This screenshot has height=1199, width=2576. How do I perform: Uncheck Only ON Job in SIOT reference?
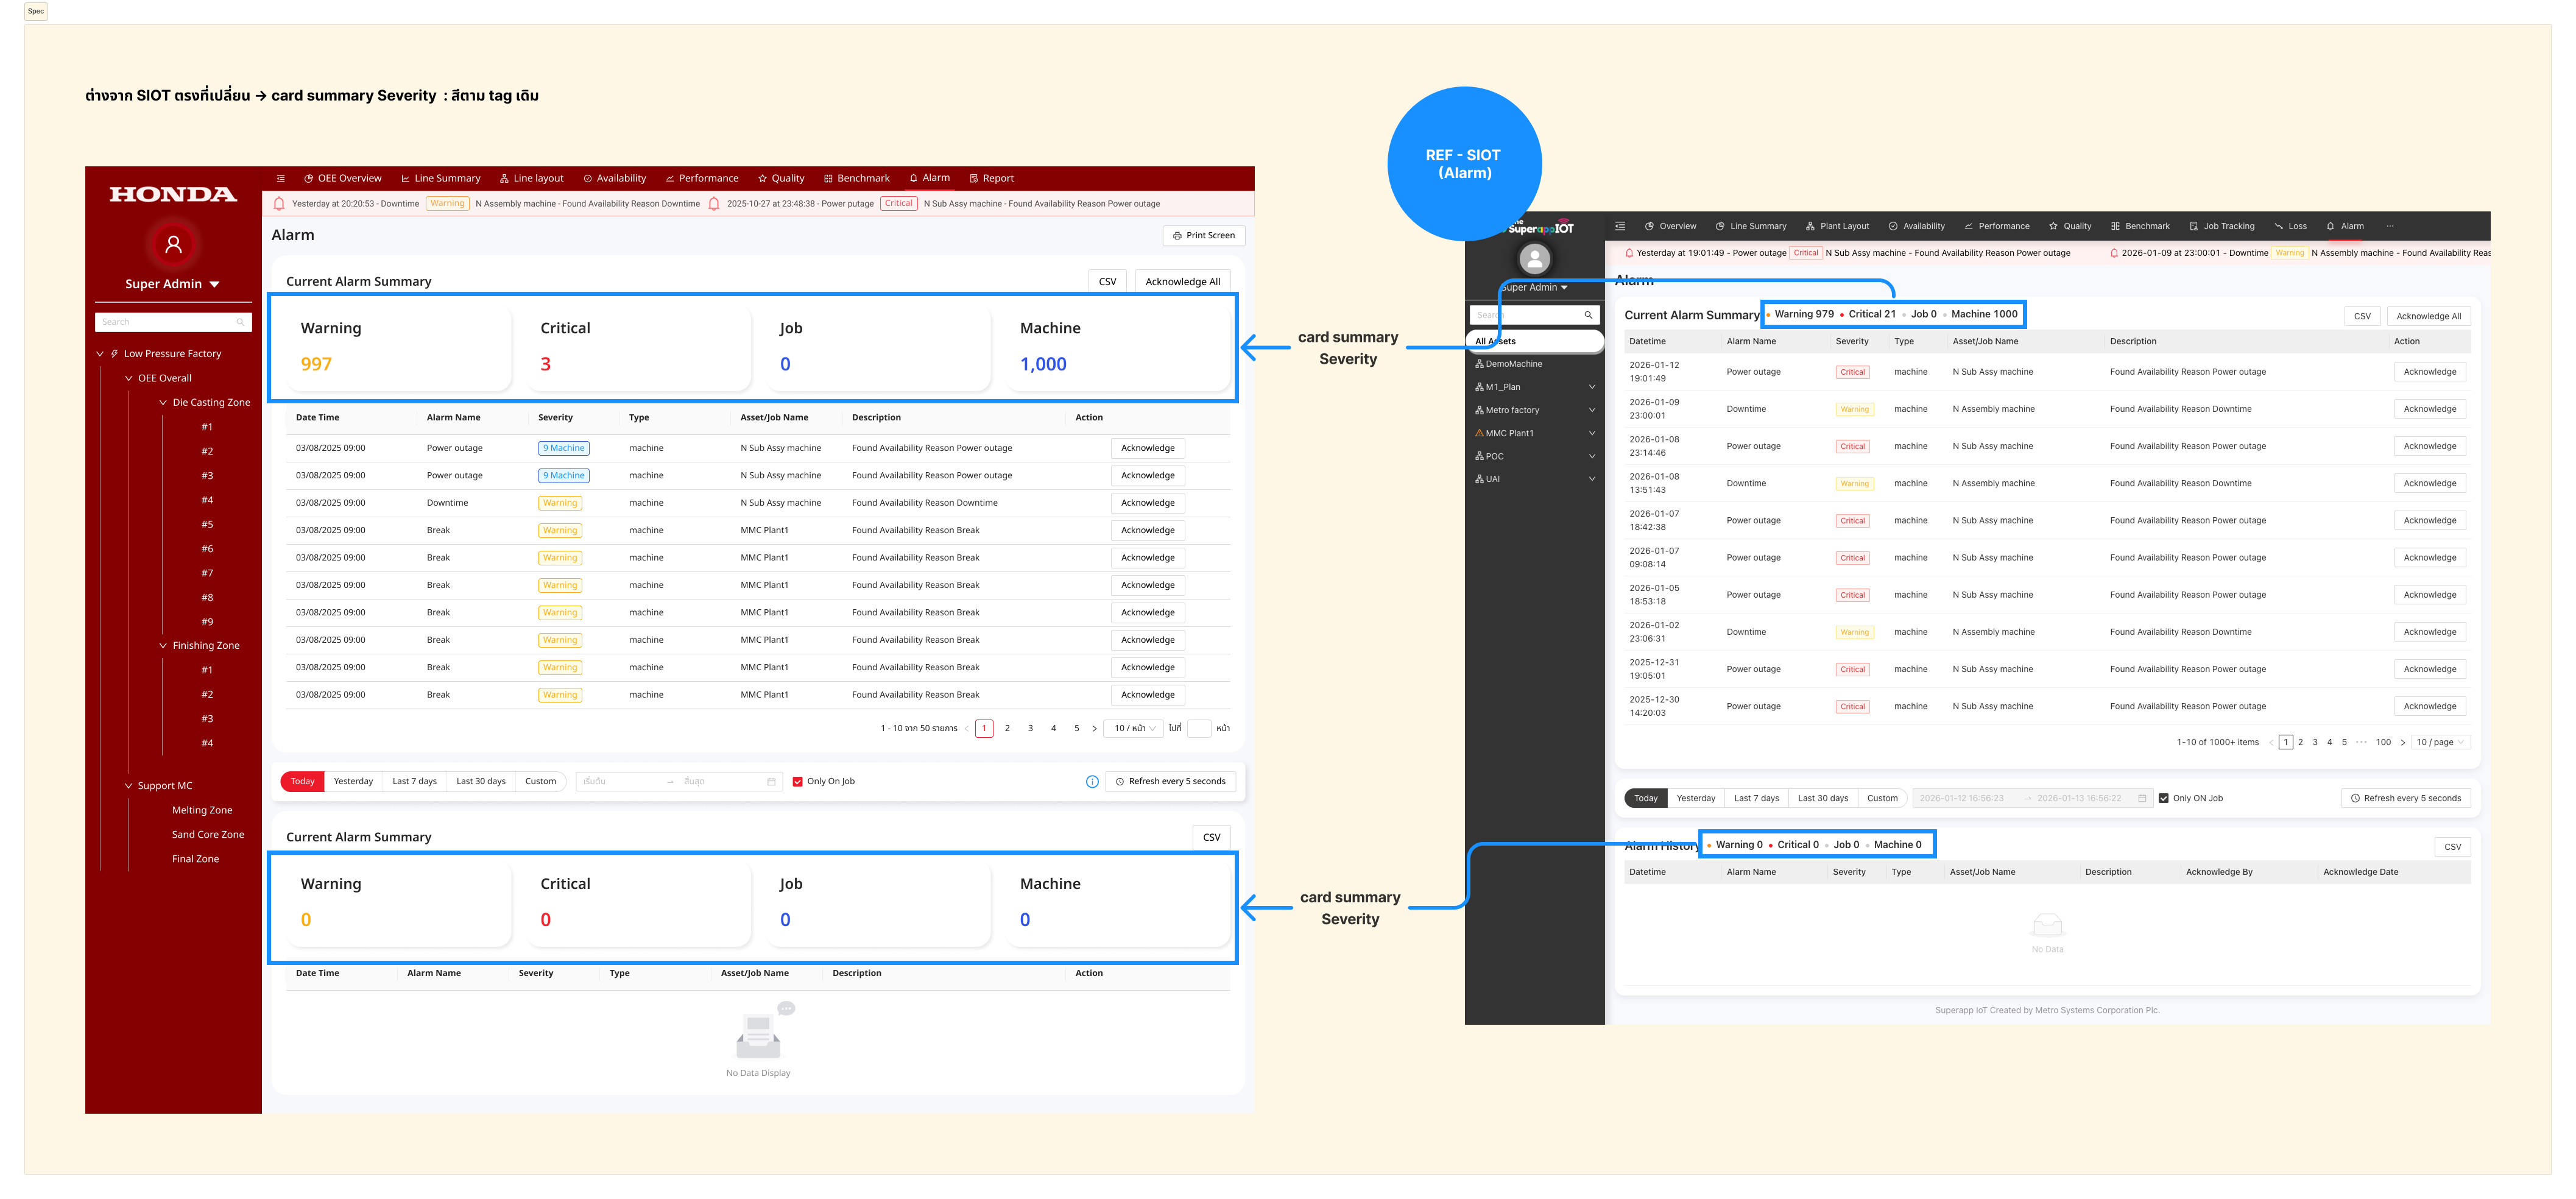(x=2163, y=798)
